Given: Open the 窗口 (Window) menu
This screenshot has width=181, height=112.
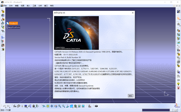Looking at the screenshot, I should coord(46,6).
